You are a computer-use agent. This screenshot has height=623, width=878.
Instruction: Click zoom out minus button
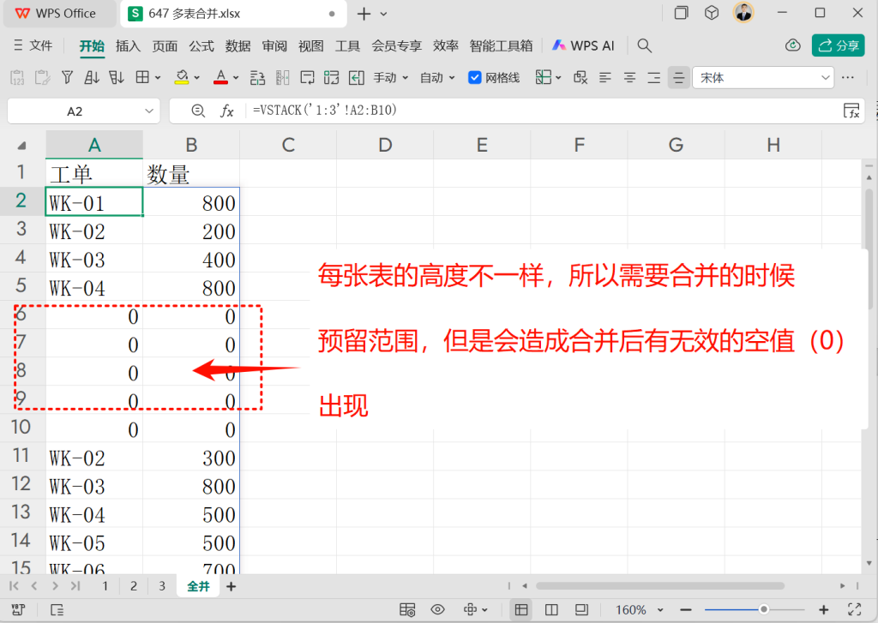click(x=685, y=609)
